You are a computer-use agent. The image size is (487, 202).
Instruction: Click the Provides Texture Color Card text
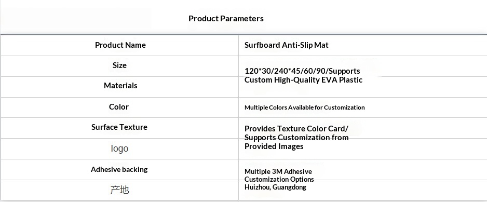[296, 129]
